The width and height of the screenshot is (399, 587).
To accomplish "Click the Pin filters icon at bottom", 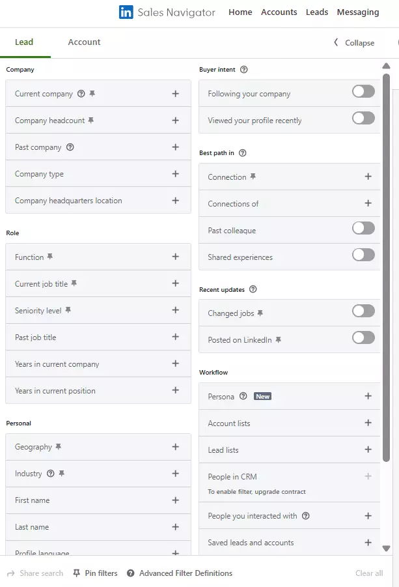I will coord(76,573).
